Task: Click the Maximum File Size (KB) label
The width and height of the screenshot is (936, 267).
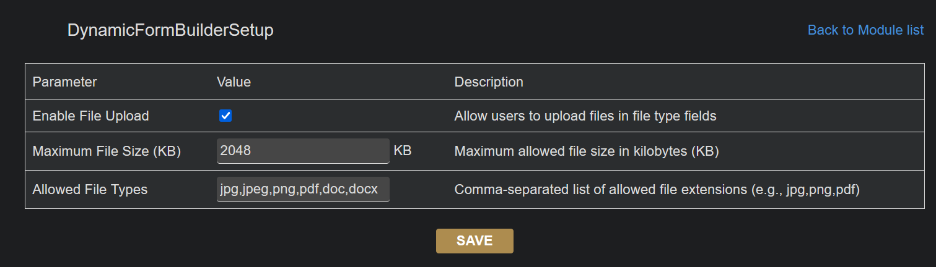Action: (x=107, y=151)
